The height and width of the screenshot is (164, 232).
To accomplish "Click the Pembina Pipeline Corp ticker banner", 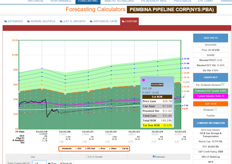I will coord(171,10).
